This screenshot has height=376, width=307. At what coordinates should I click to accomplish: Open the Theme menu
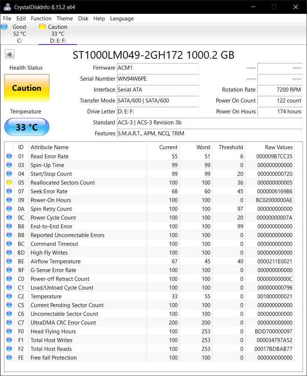pyautogui.click(x=65, y=18)
